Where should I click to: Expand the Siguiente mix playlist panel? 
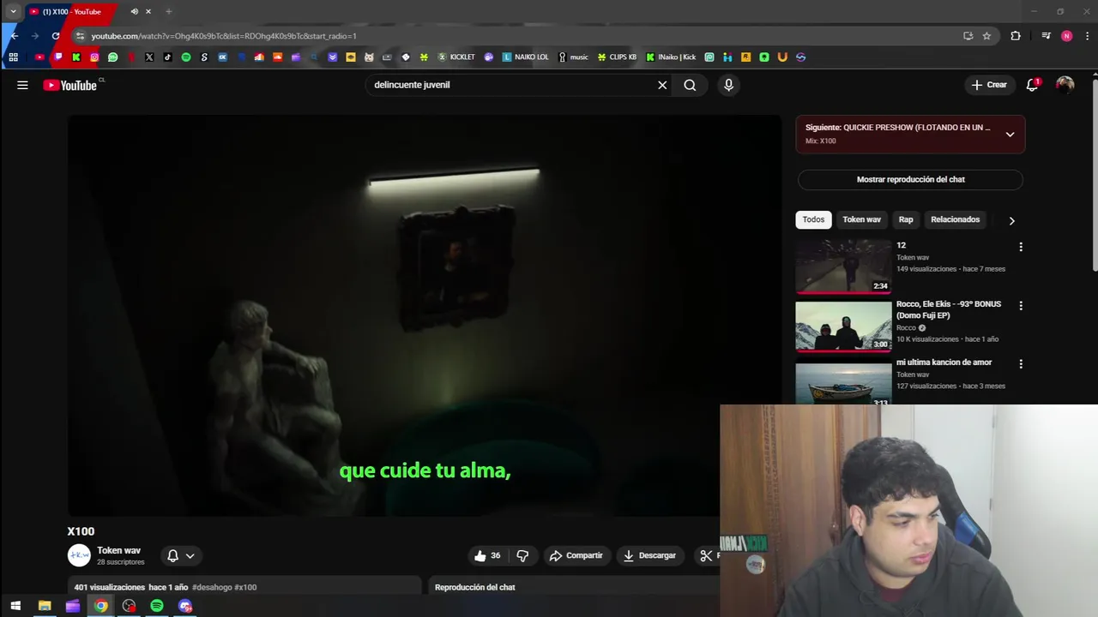[1010, 135]
